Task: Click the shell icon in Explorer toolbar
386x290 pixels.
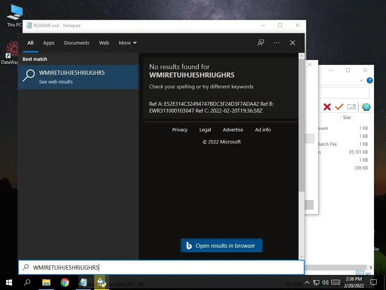Action: [x=366, y=107]
